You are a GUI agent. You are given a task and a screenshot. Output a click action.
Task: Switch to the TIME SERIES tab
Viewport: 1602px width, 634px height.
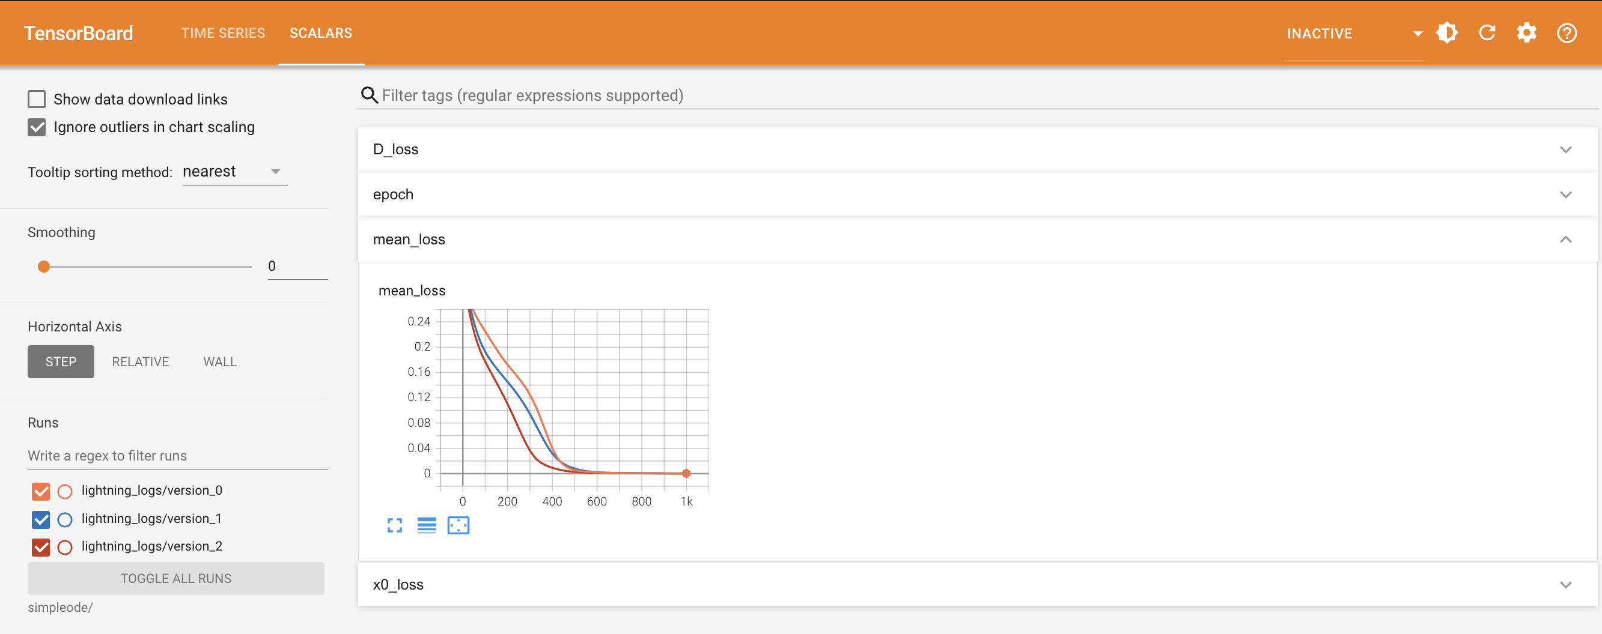223,33
